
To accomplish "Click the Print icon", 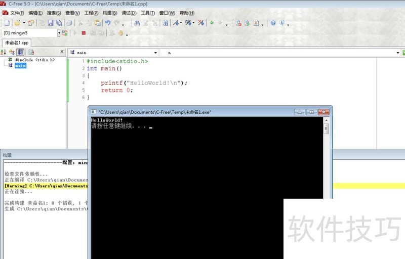I will point(69,23).
